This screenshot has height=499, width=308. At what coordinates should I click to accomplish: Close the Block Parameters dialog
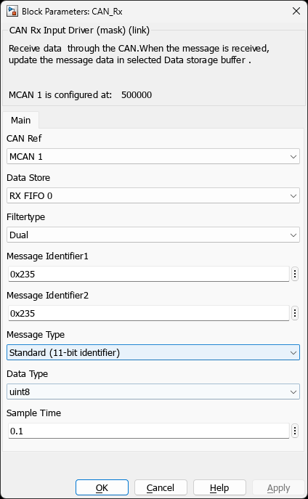pyautogui.click(x=296, y=12)
